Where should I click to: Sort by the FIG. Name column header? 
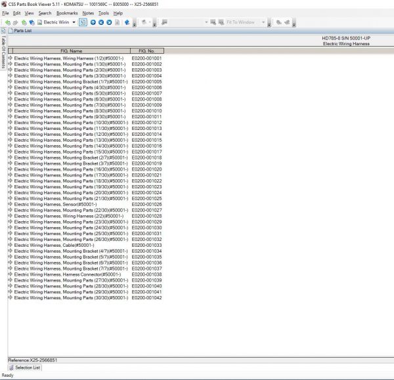[72, 51]
